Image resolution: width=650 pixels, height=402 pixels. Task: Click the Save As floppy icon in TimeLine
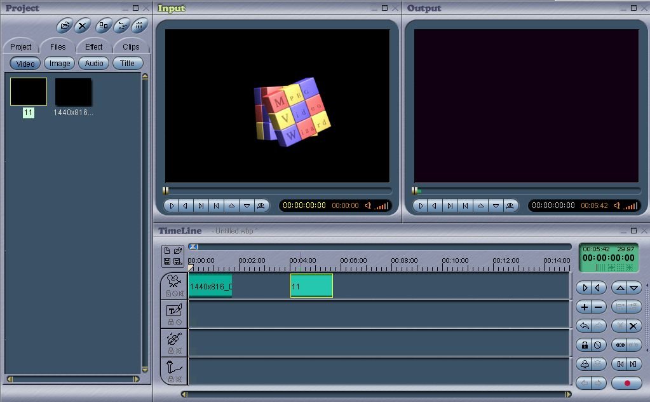pos(178,261)
